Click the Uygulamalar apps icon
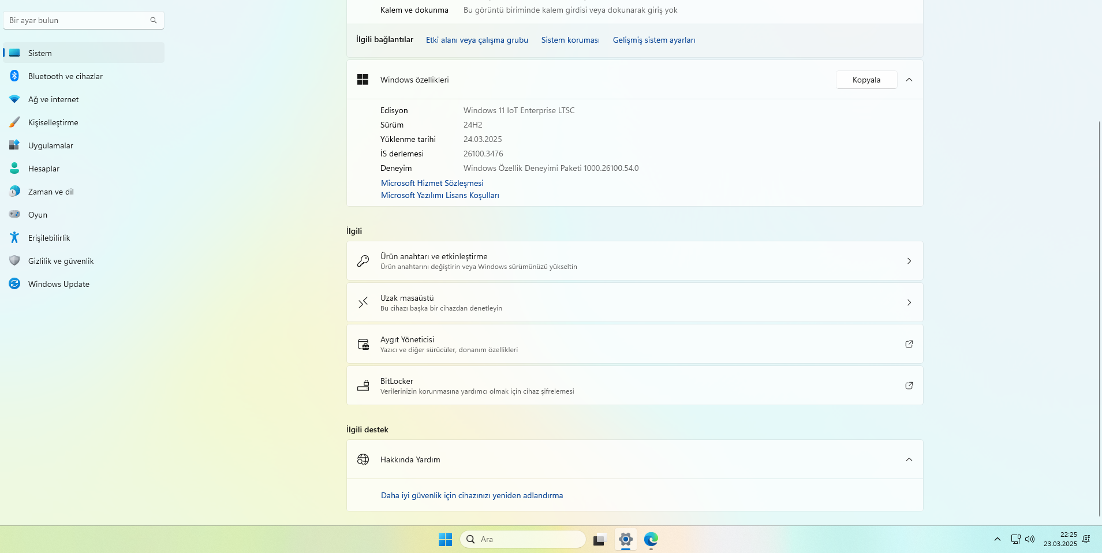 (14, 145)
